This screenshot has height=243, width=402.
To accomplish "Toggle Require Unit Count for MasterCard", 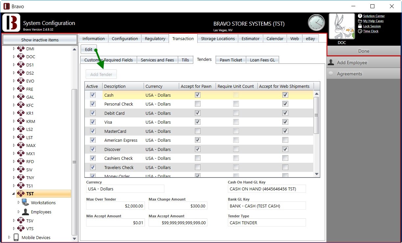I will (x=236, y=131).
